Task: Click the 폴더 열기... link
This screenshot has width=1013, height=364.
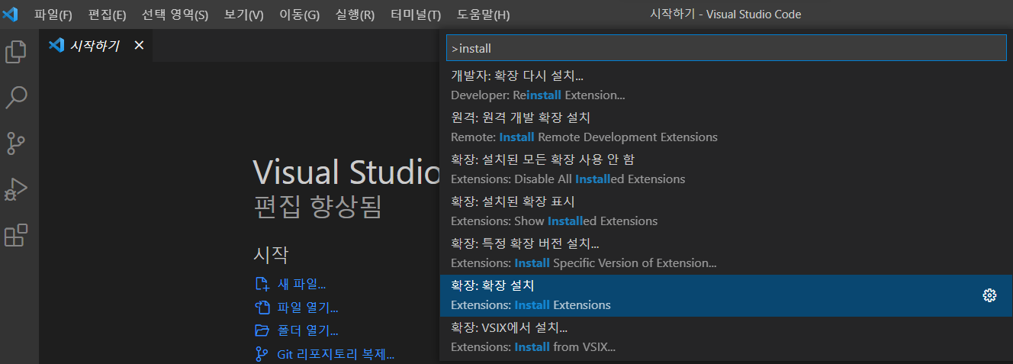Action: (x=307, y=330)
